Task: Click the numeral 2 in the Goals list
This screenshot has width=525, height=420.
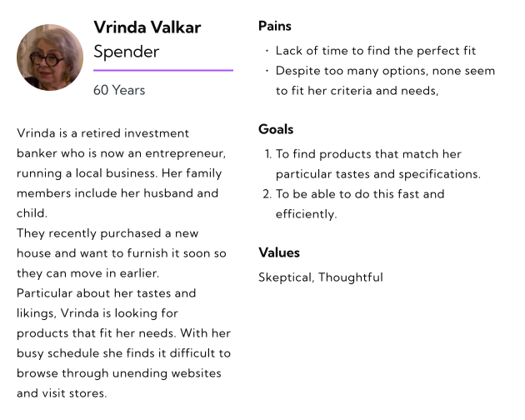Action: (266, 194)
